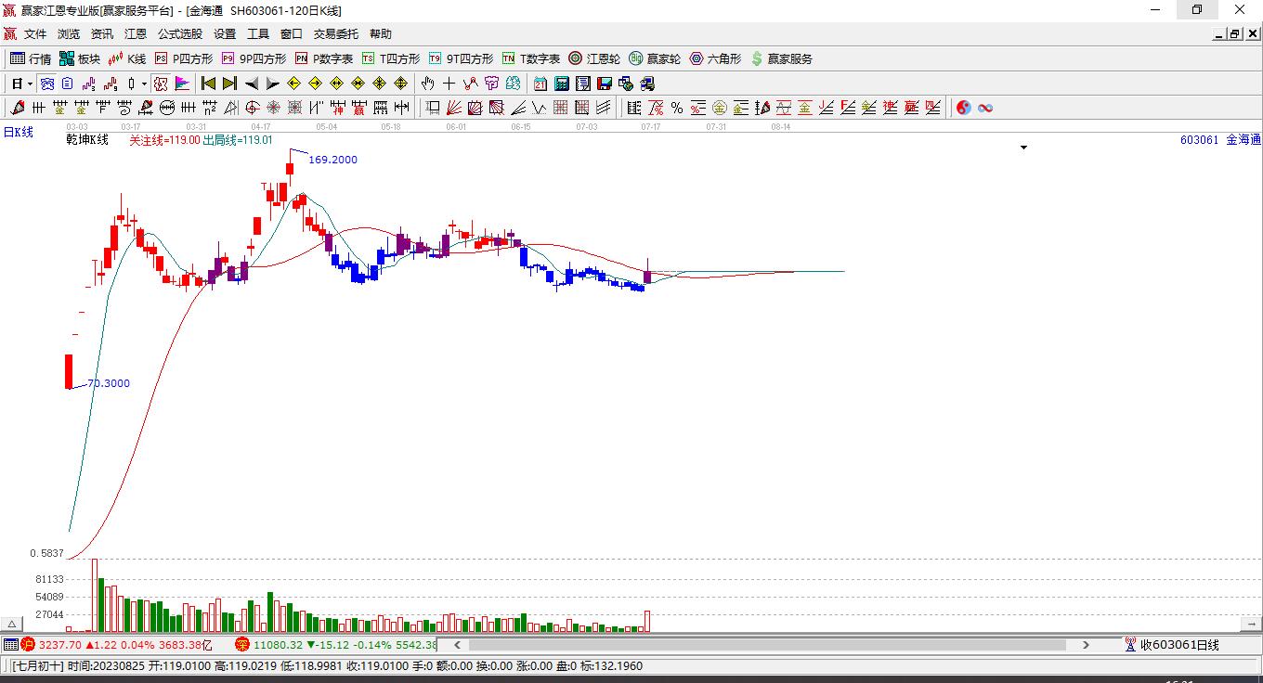Click the left arrow of horizontal scrollbar

tap(457, 645)
